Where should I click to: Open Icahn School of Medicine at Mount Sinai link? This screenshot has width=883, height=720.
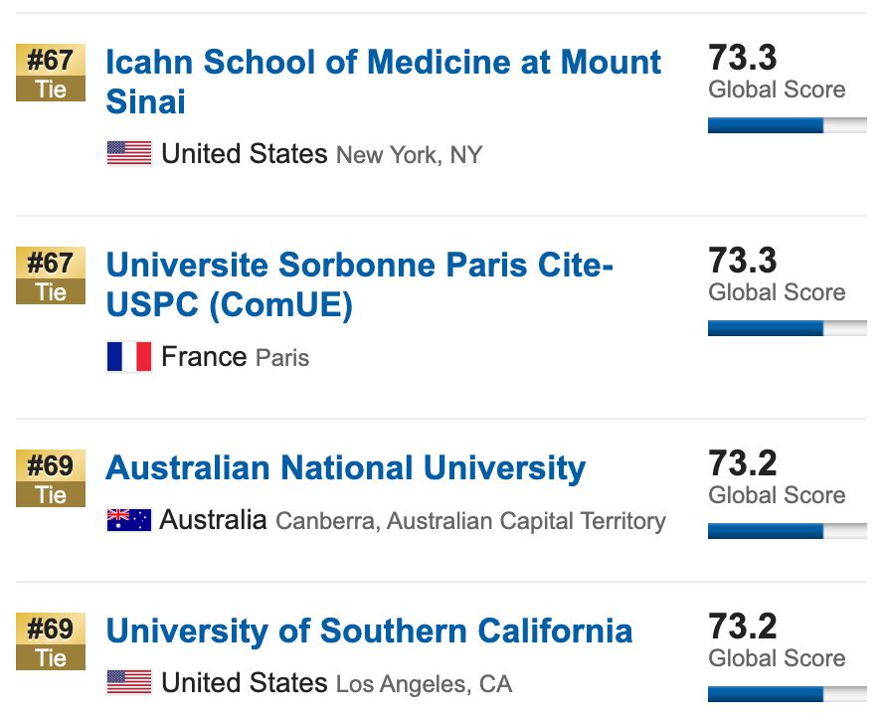[x=383, y=63]
